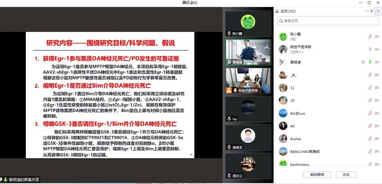Select the 黎明涛 speaker video thumbnail

coord(248,52)
